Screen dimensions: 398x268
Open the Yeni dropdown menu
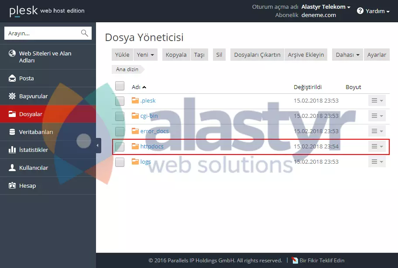[146, 55]
